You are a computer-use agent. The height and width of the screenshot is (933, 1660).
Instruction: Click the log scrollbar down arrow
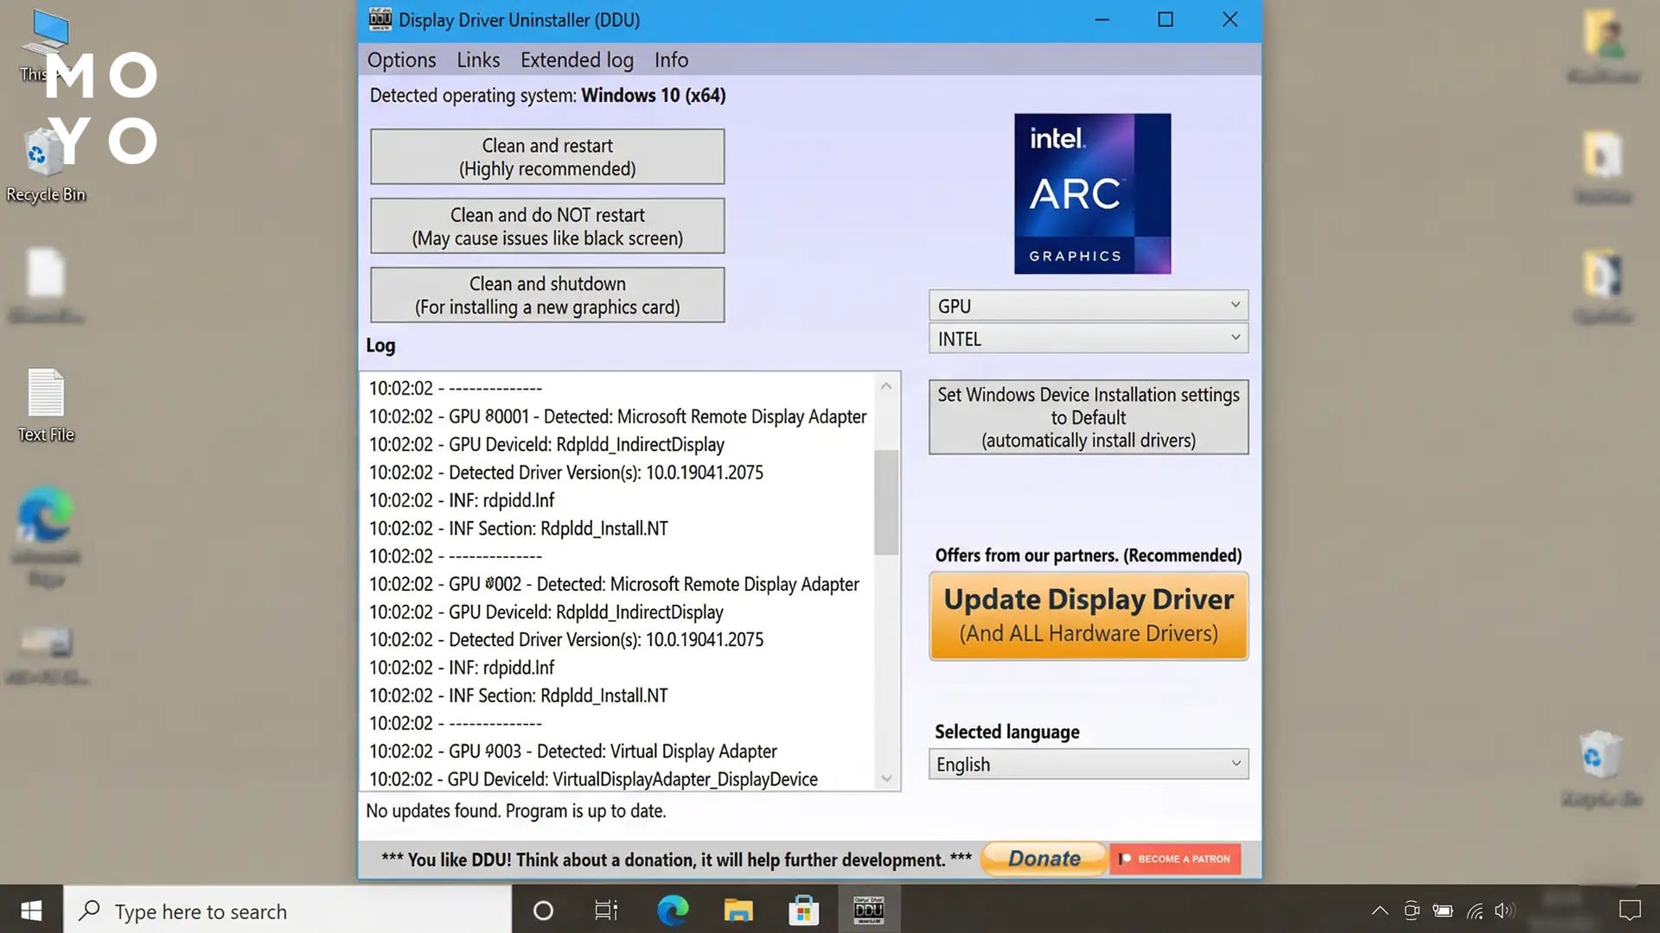point(886,778)
